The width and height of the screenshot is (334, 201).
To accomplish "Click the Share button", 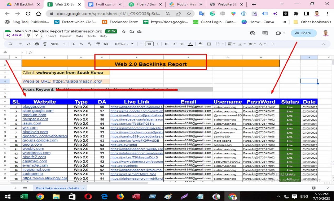I will coord(304,33).
